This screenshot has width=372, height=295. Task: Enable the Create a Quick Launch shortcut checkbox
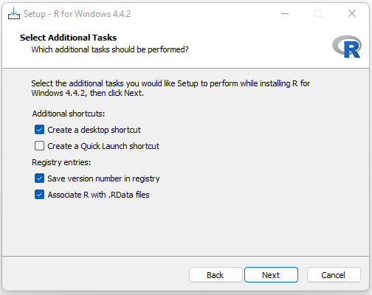[39, 146]
